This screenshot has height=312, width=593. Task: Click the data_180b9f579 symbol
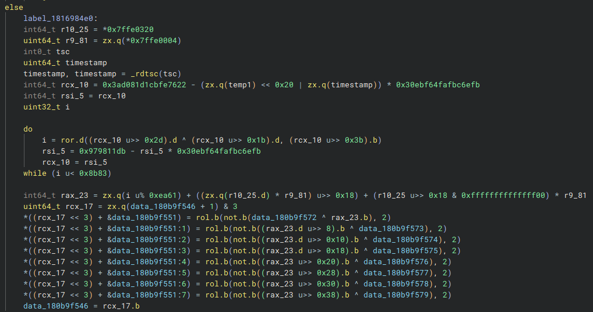click(x=396, y=295)
